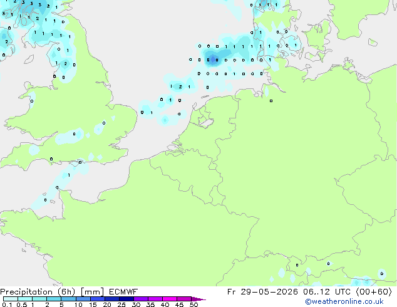Click the '(6h)' interval label
Screen dimensions: 397x307
tap(66, 292)
